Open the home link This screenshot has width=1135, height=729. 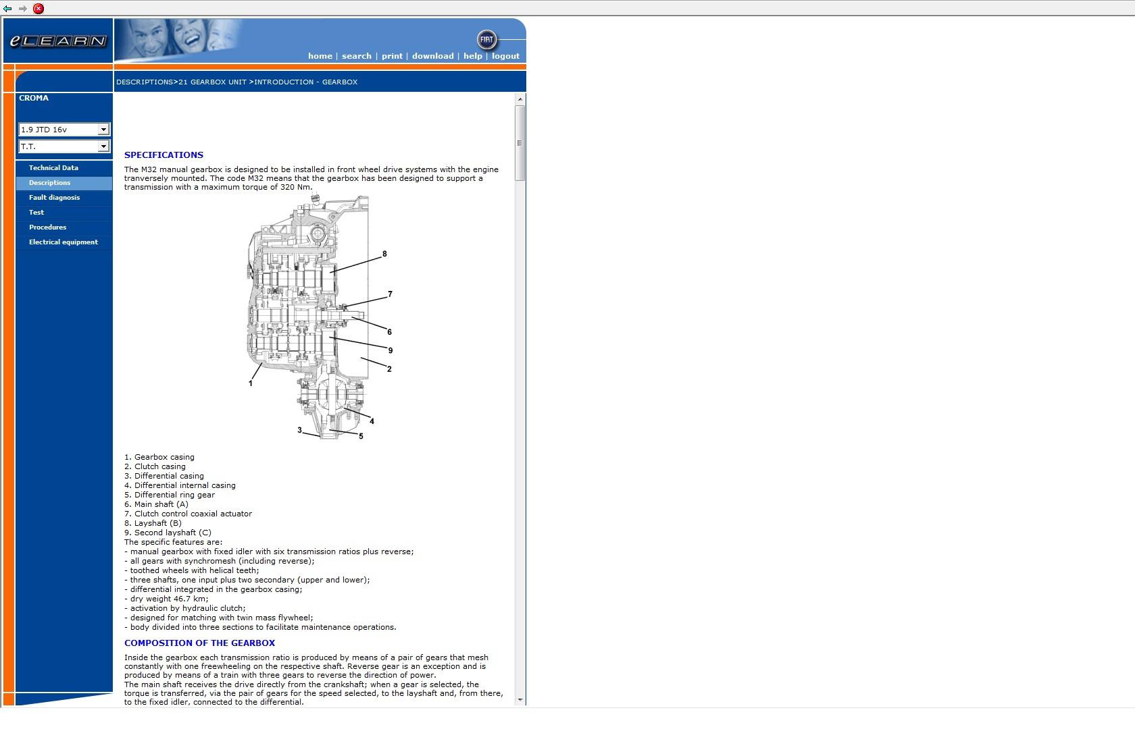(320, 56)
